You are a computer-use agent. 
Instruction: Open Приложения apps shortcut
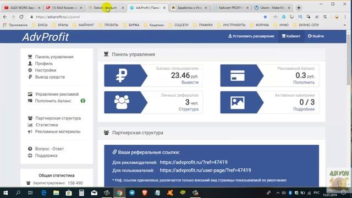tap(15, 25)
